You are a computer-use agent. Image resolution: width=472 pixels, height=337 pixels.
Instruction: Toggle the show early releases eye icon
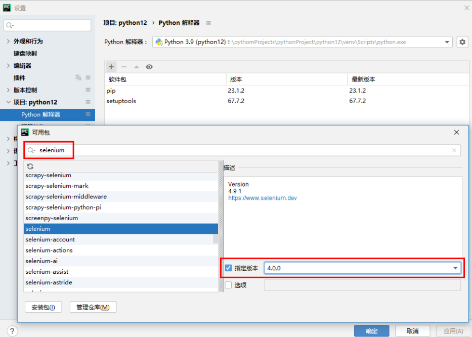click(149, 67)
